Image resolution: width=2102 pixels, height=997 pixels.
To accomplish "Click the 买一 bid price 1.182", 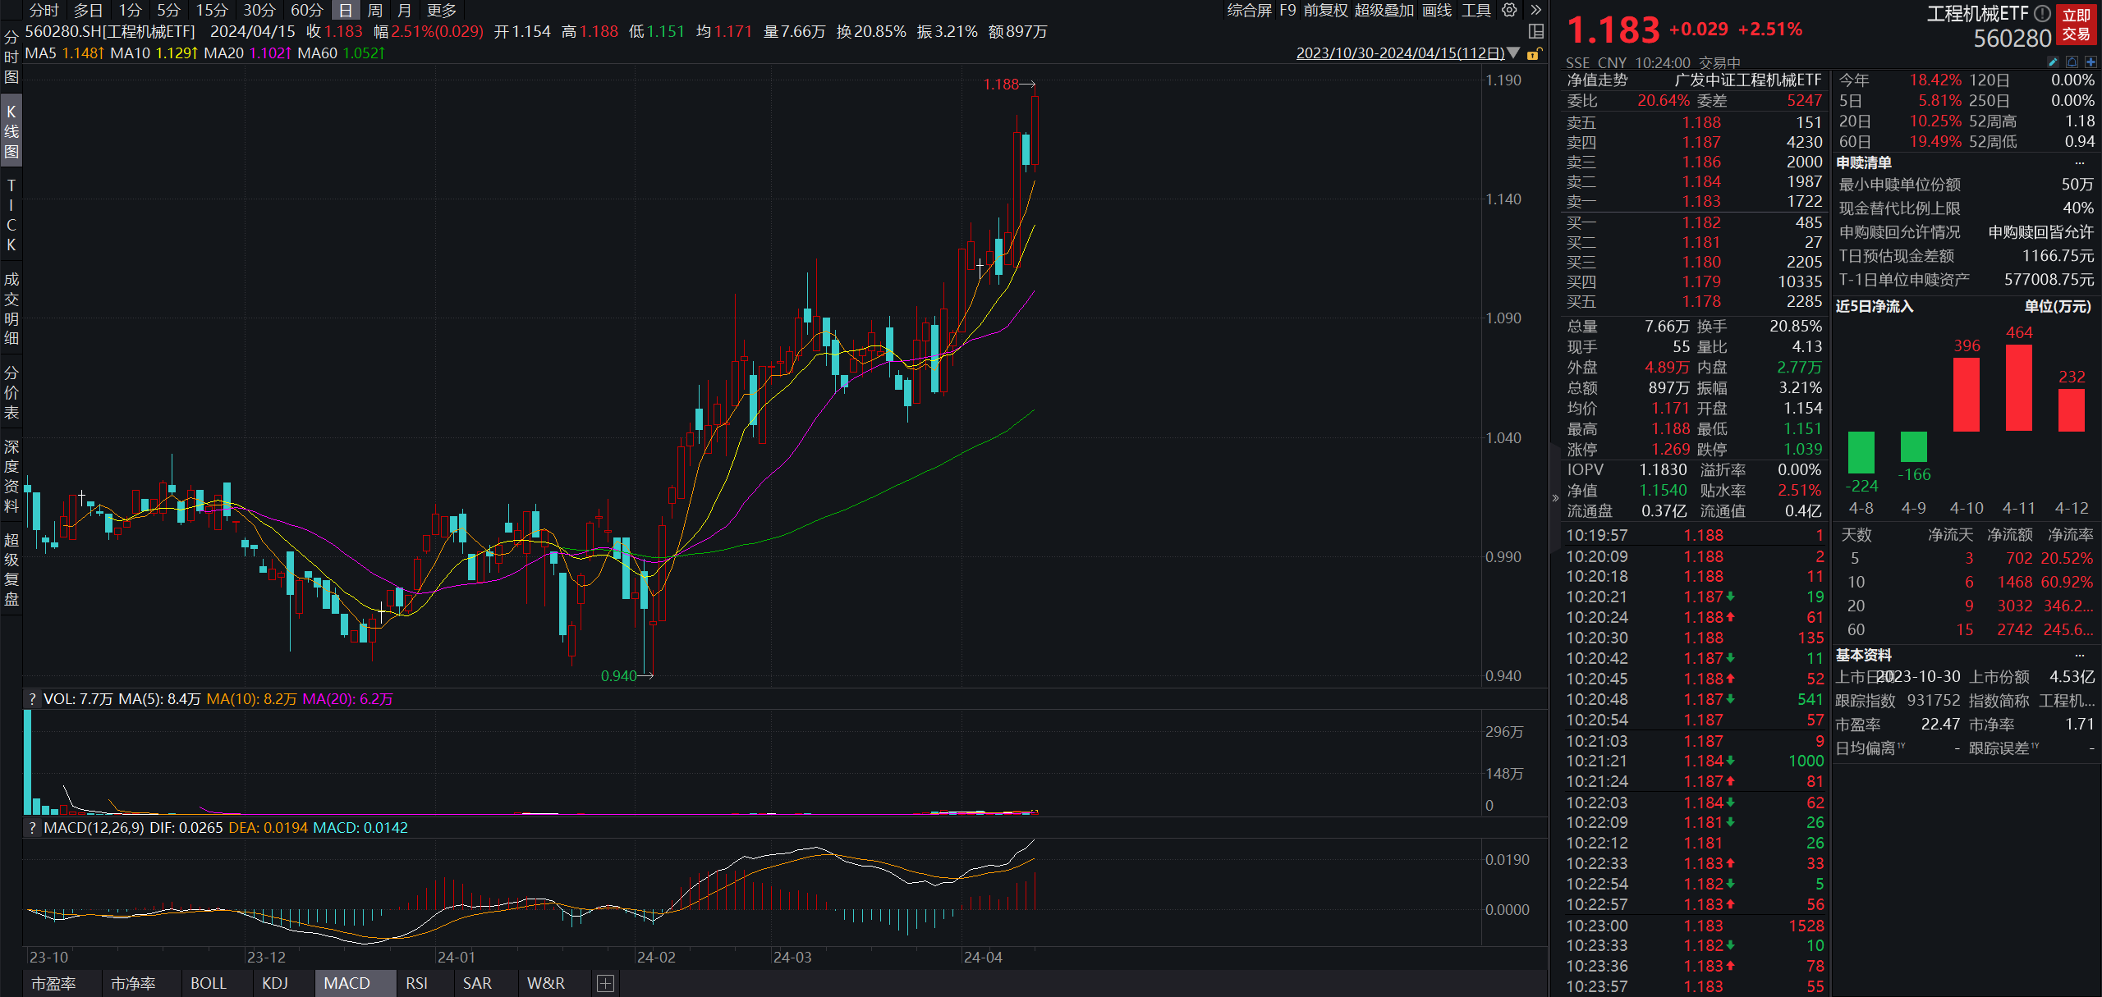I will point(1701,222).
